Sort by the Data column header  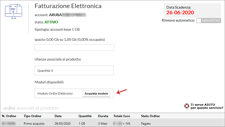pos(58,116)
